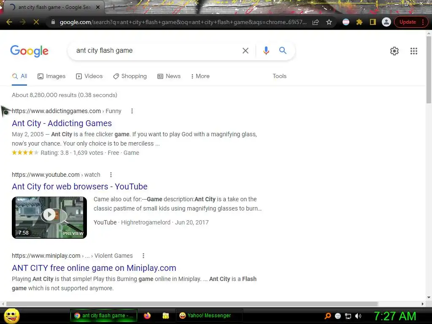Open a new tab with plus
Image resolution: width=432 pixels, height=324 pixels.
click(113, 8)
